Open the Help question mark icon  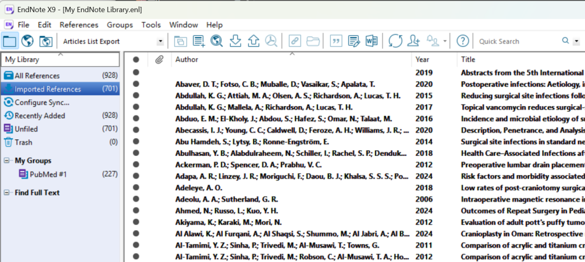click(x=463, y=41)
